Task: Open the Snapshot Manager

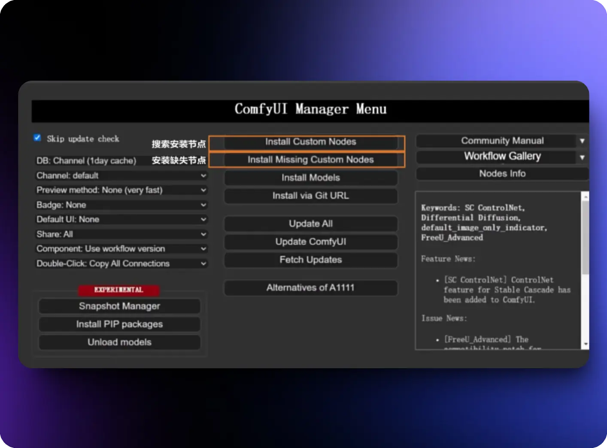Action: (x=119, y=306)
